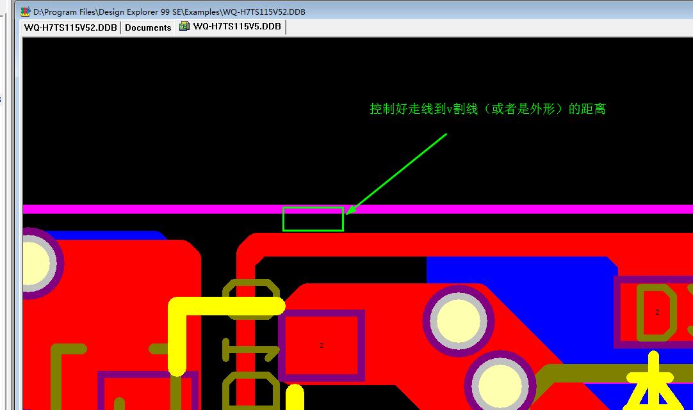Click the PCB icon on WQ-H7TS115V5.DDB tab
The width and height of the screenshot is (693, 410).
[x=184, y=26]
